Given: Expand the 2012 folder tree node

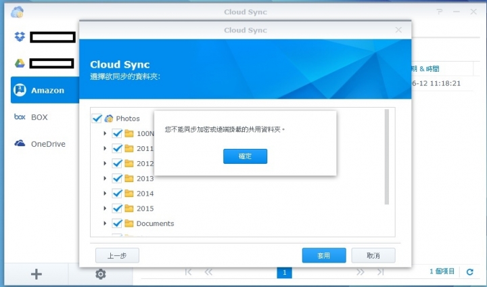Looking at the screenshot, I should [105, 163].
